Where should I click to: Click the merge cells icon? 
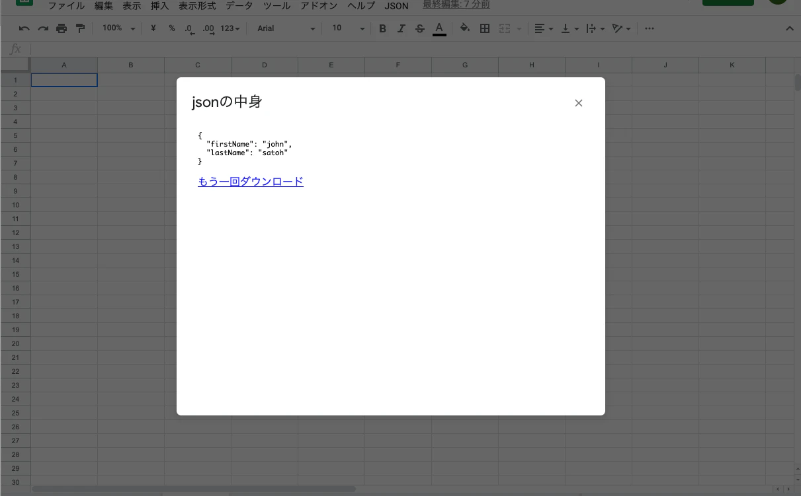point(505,28)
